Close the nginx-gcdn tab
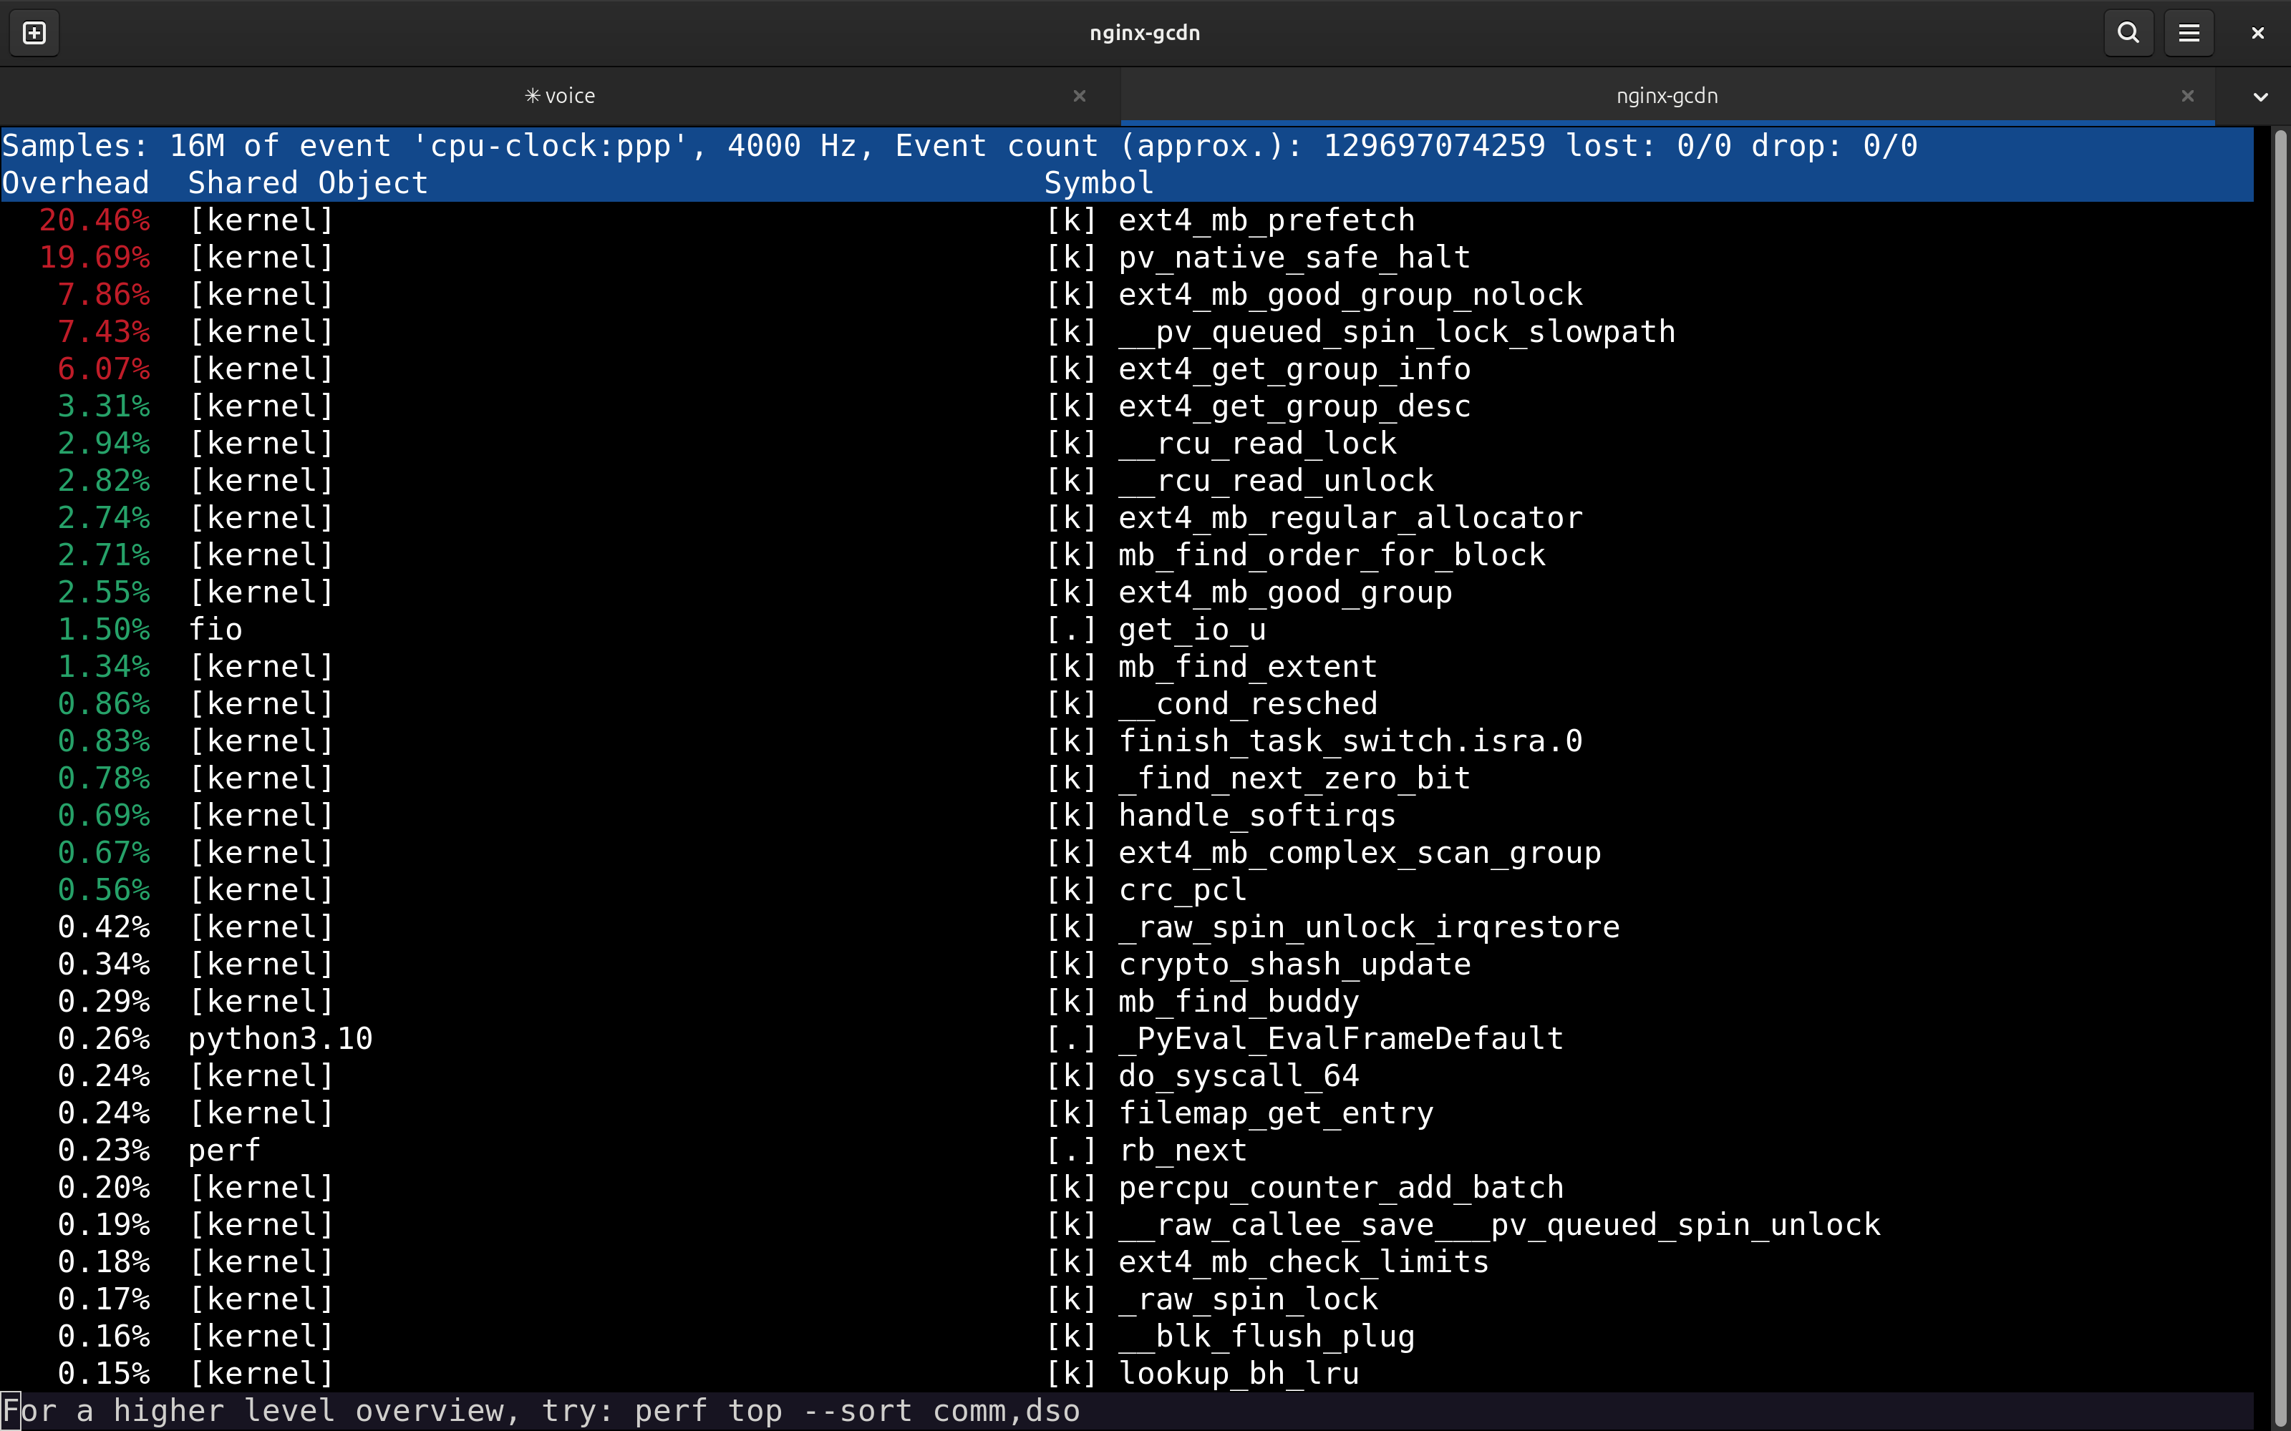Screen dimensions: 2291x1431 click(2188, 96)
